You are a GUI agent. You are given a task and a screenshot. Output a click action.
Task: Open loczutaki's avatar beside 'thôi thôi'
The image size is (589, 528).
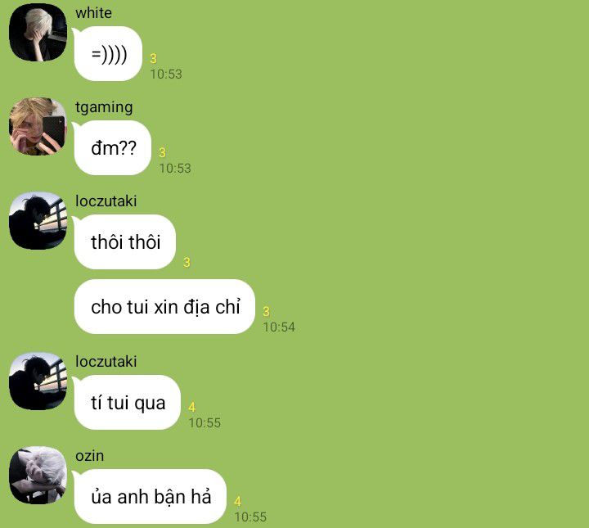(x=38, y=220)
